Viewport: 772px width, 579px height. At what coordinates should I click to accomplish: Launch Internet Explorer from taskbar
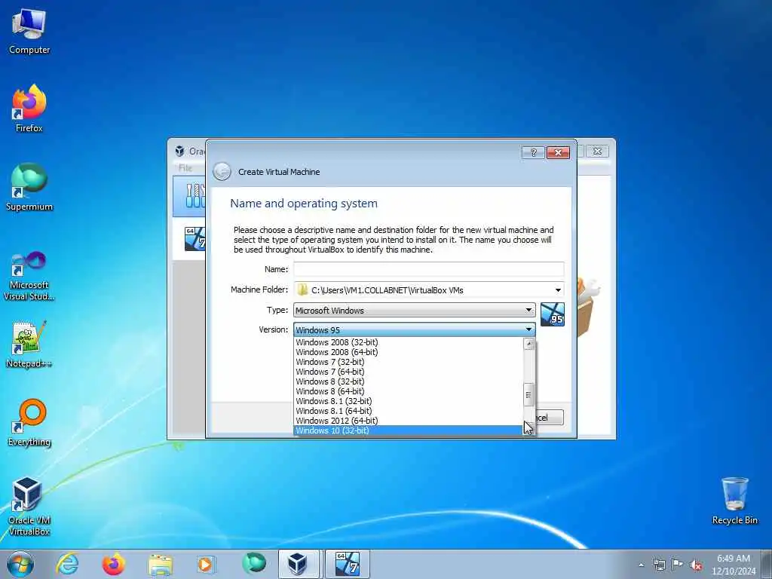(67, 564)
